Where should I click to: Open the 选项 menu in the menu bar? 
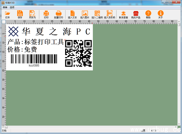coord(12,7)
